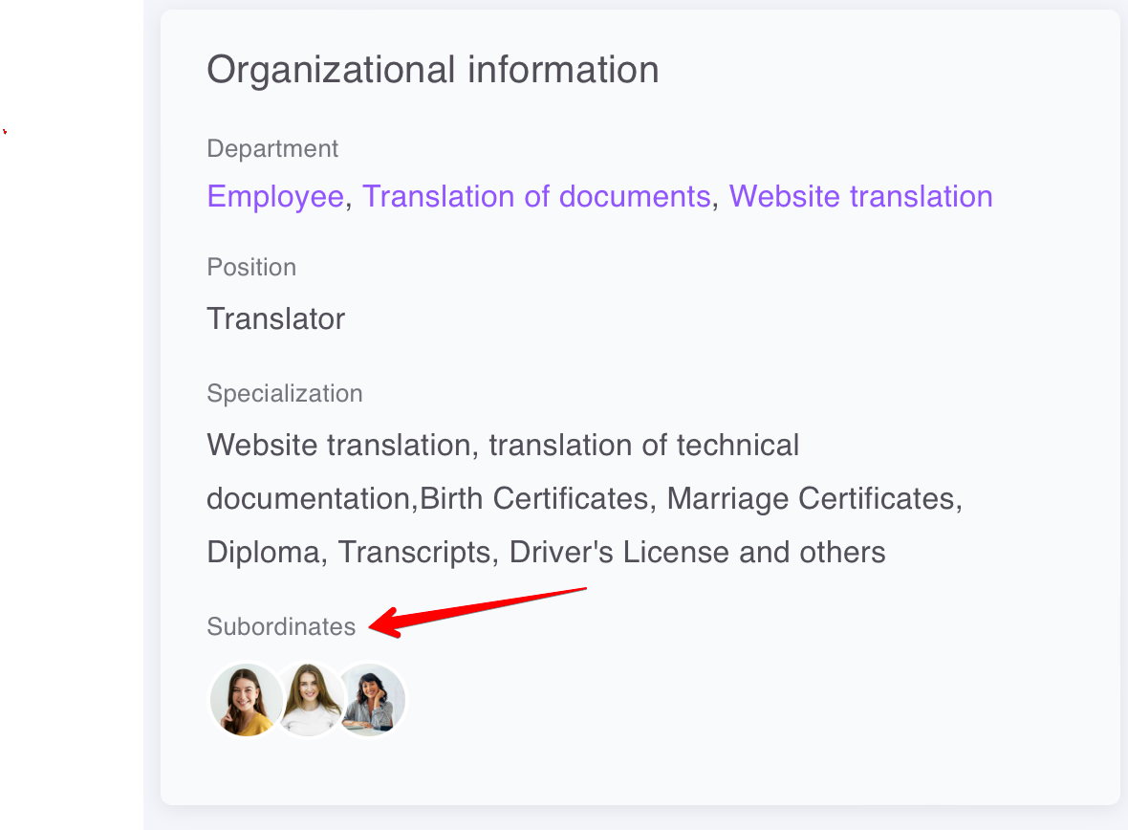The width and height of the screenshot is (1128, 830).
Task: Click the Subordinates section label
Action: [x=281, y=627]
